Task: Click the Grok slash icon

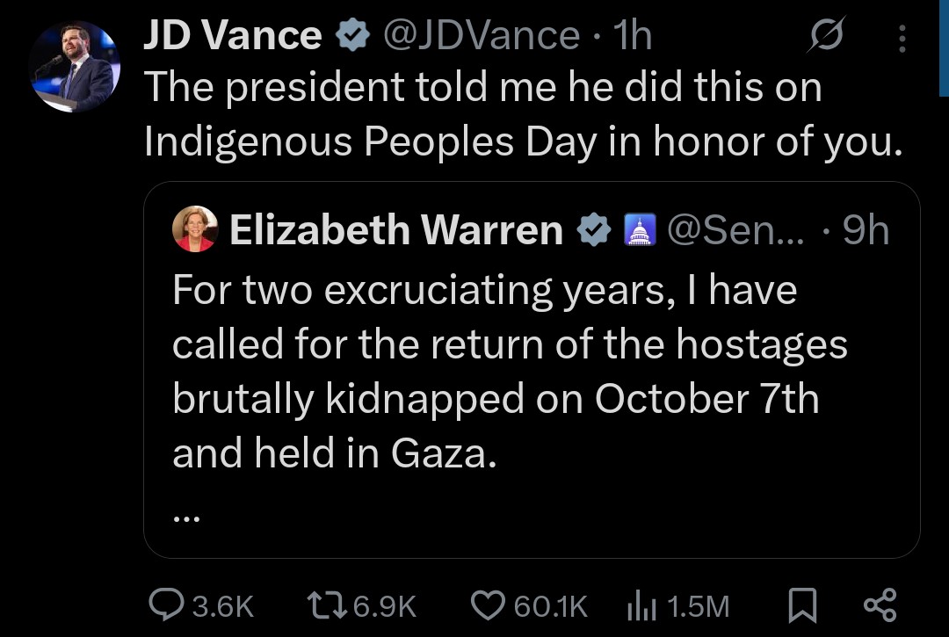Action: pos(826,37)
